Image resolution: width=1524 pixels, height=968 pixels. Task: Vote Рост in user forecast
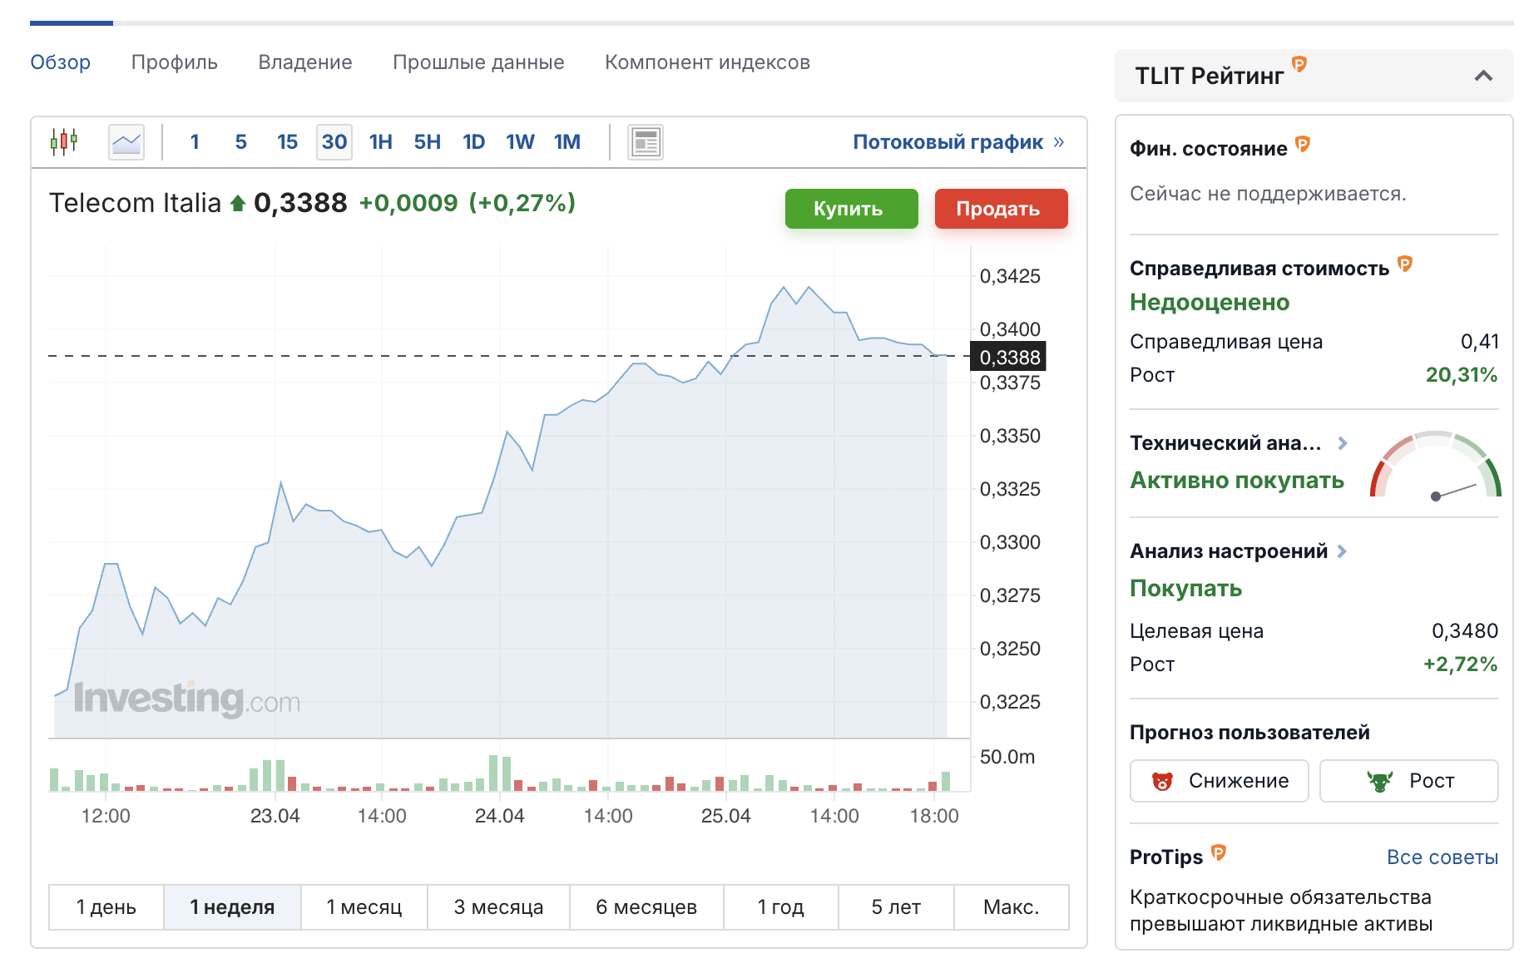(1409, 781)
